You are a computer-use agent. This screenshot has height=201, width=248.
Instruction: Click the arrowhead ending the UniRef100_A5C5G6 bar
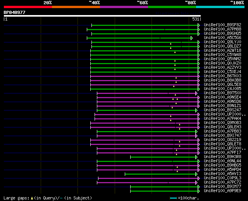(x=192, y=38)
